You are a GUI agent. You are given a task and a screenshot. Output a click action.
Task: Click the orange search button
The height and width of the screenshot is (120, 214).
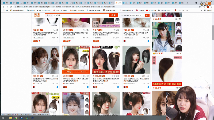click(113, 15)
